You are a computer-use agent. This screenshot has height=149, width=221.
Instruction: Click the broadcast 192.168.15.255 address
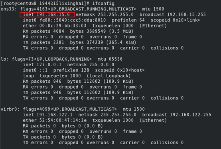(x=173, y=14)
